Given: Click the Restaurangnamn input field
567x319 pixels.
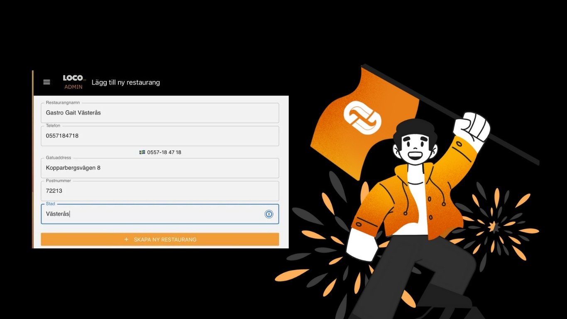Looking at the screenshot, I should click(x=160, y=113).
